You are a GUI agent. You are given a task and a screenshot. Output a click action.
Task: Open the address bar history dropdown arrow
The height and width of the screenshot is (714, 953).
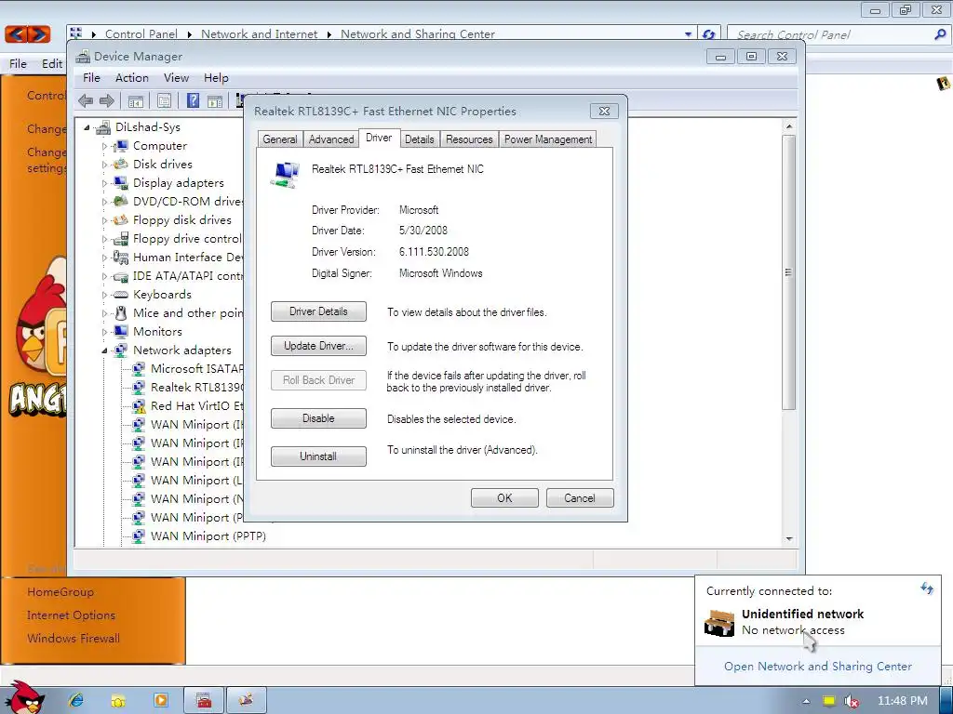688,34
